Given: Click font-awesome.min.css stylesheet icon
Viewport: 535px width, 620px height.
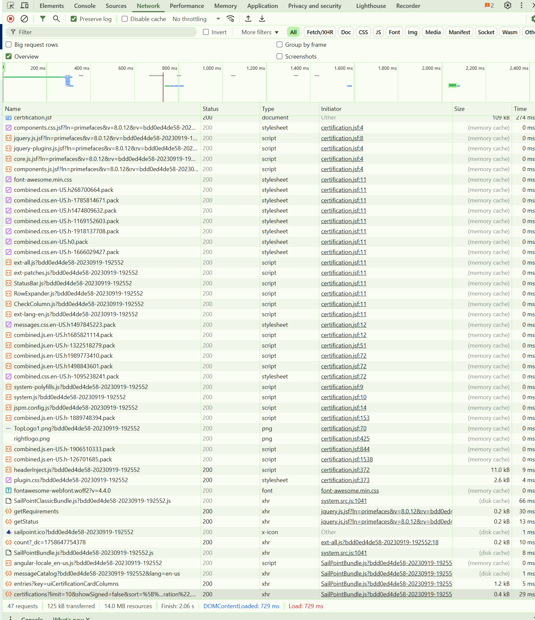Looking at the screenshot, I should [x=9, y=179].
